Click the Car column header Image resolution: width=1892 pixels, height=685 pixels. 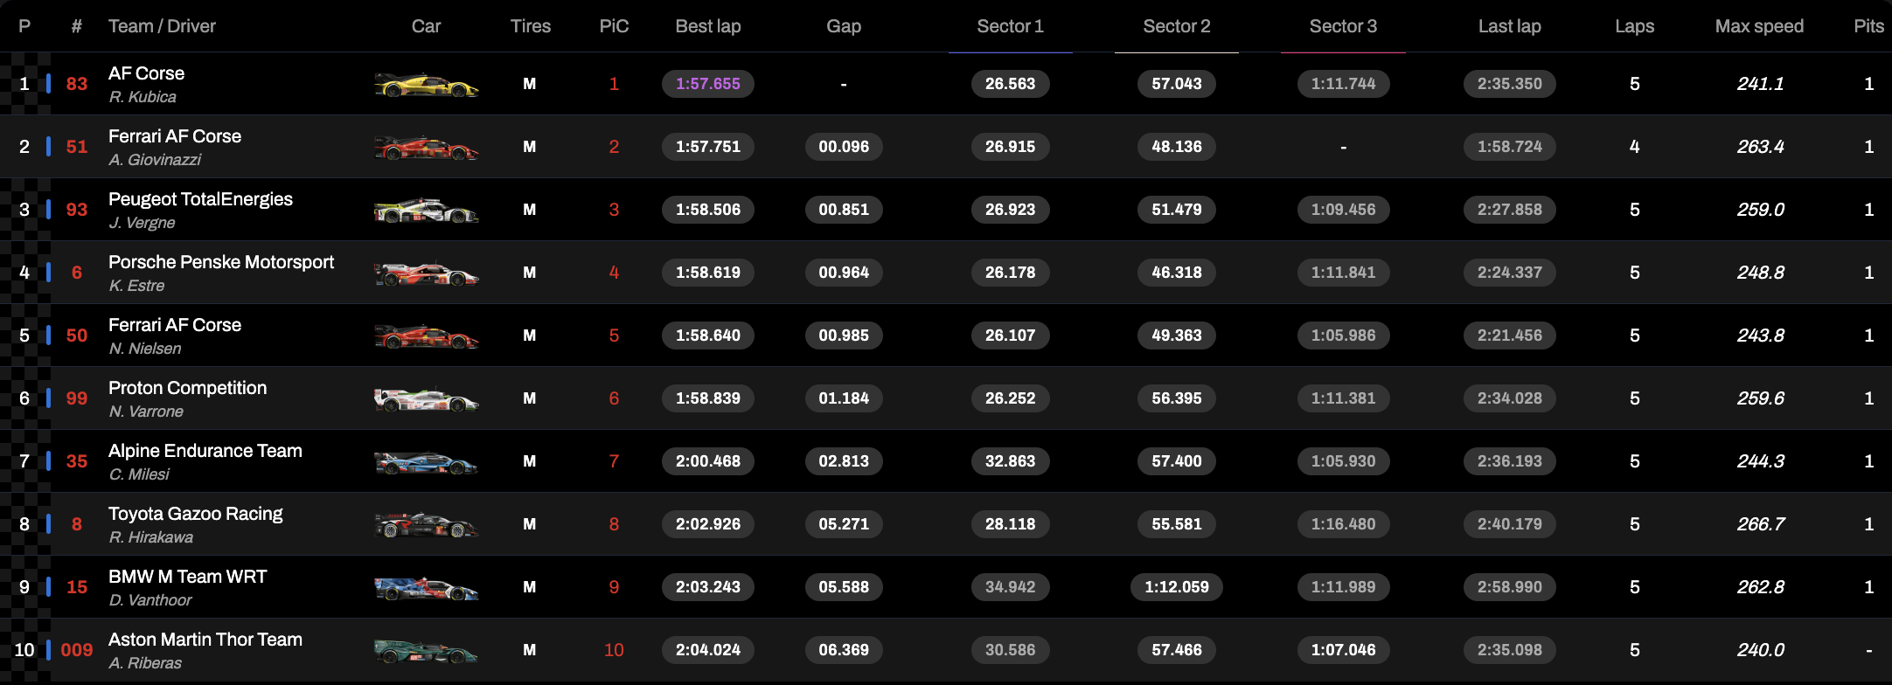427,26
